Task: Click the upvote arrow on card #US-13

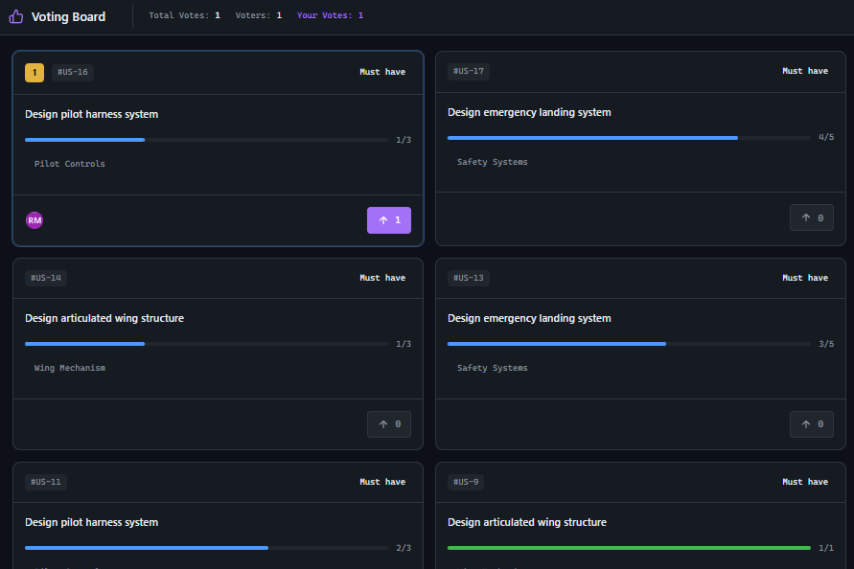Action: (x=811, y=423)
